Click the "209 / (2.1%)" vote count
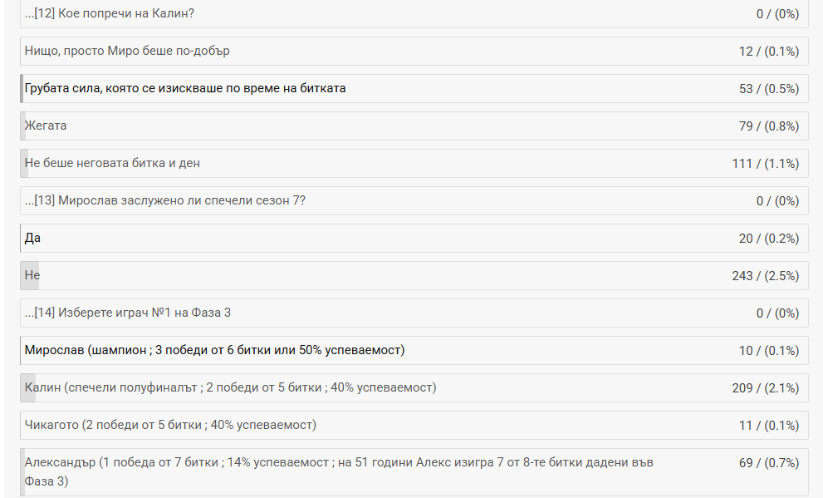Viewport: 823px width, 498px height. pyautogui.click(x=765, y=387)
